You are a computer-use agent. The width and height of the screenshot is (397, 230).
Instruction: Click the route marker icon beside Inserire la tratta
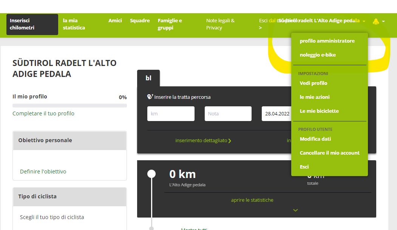click(150, 97)
